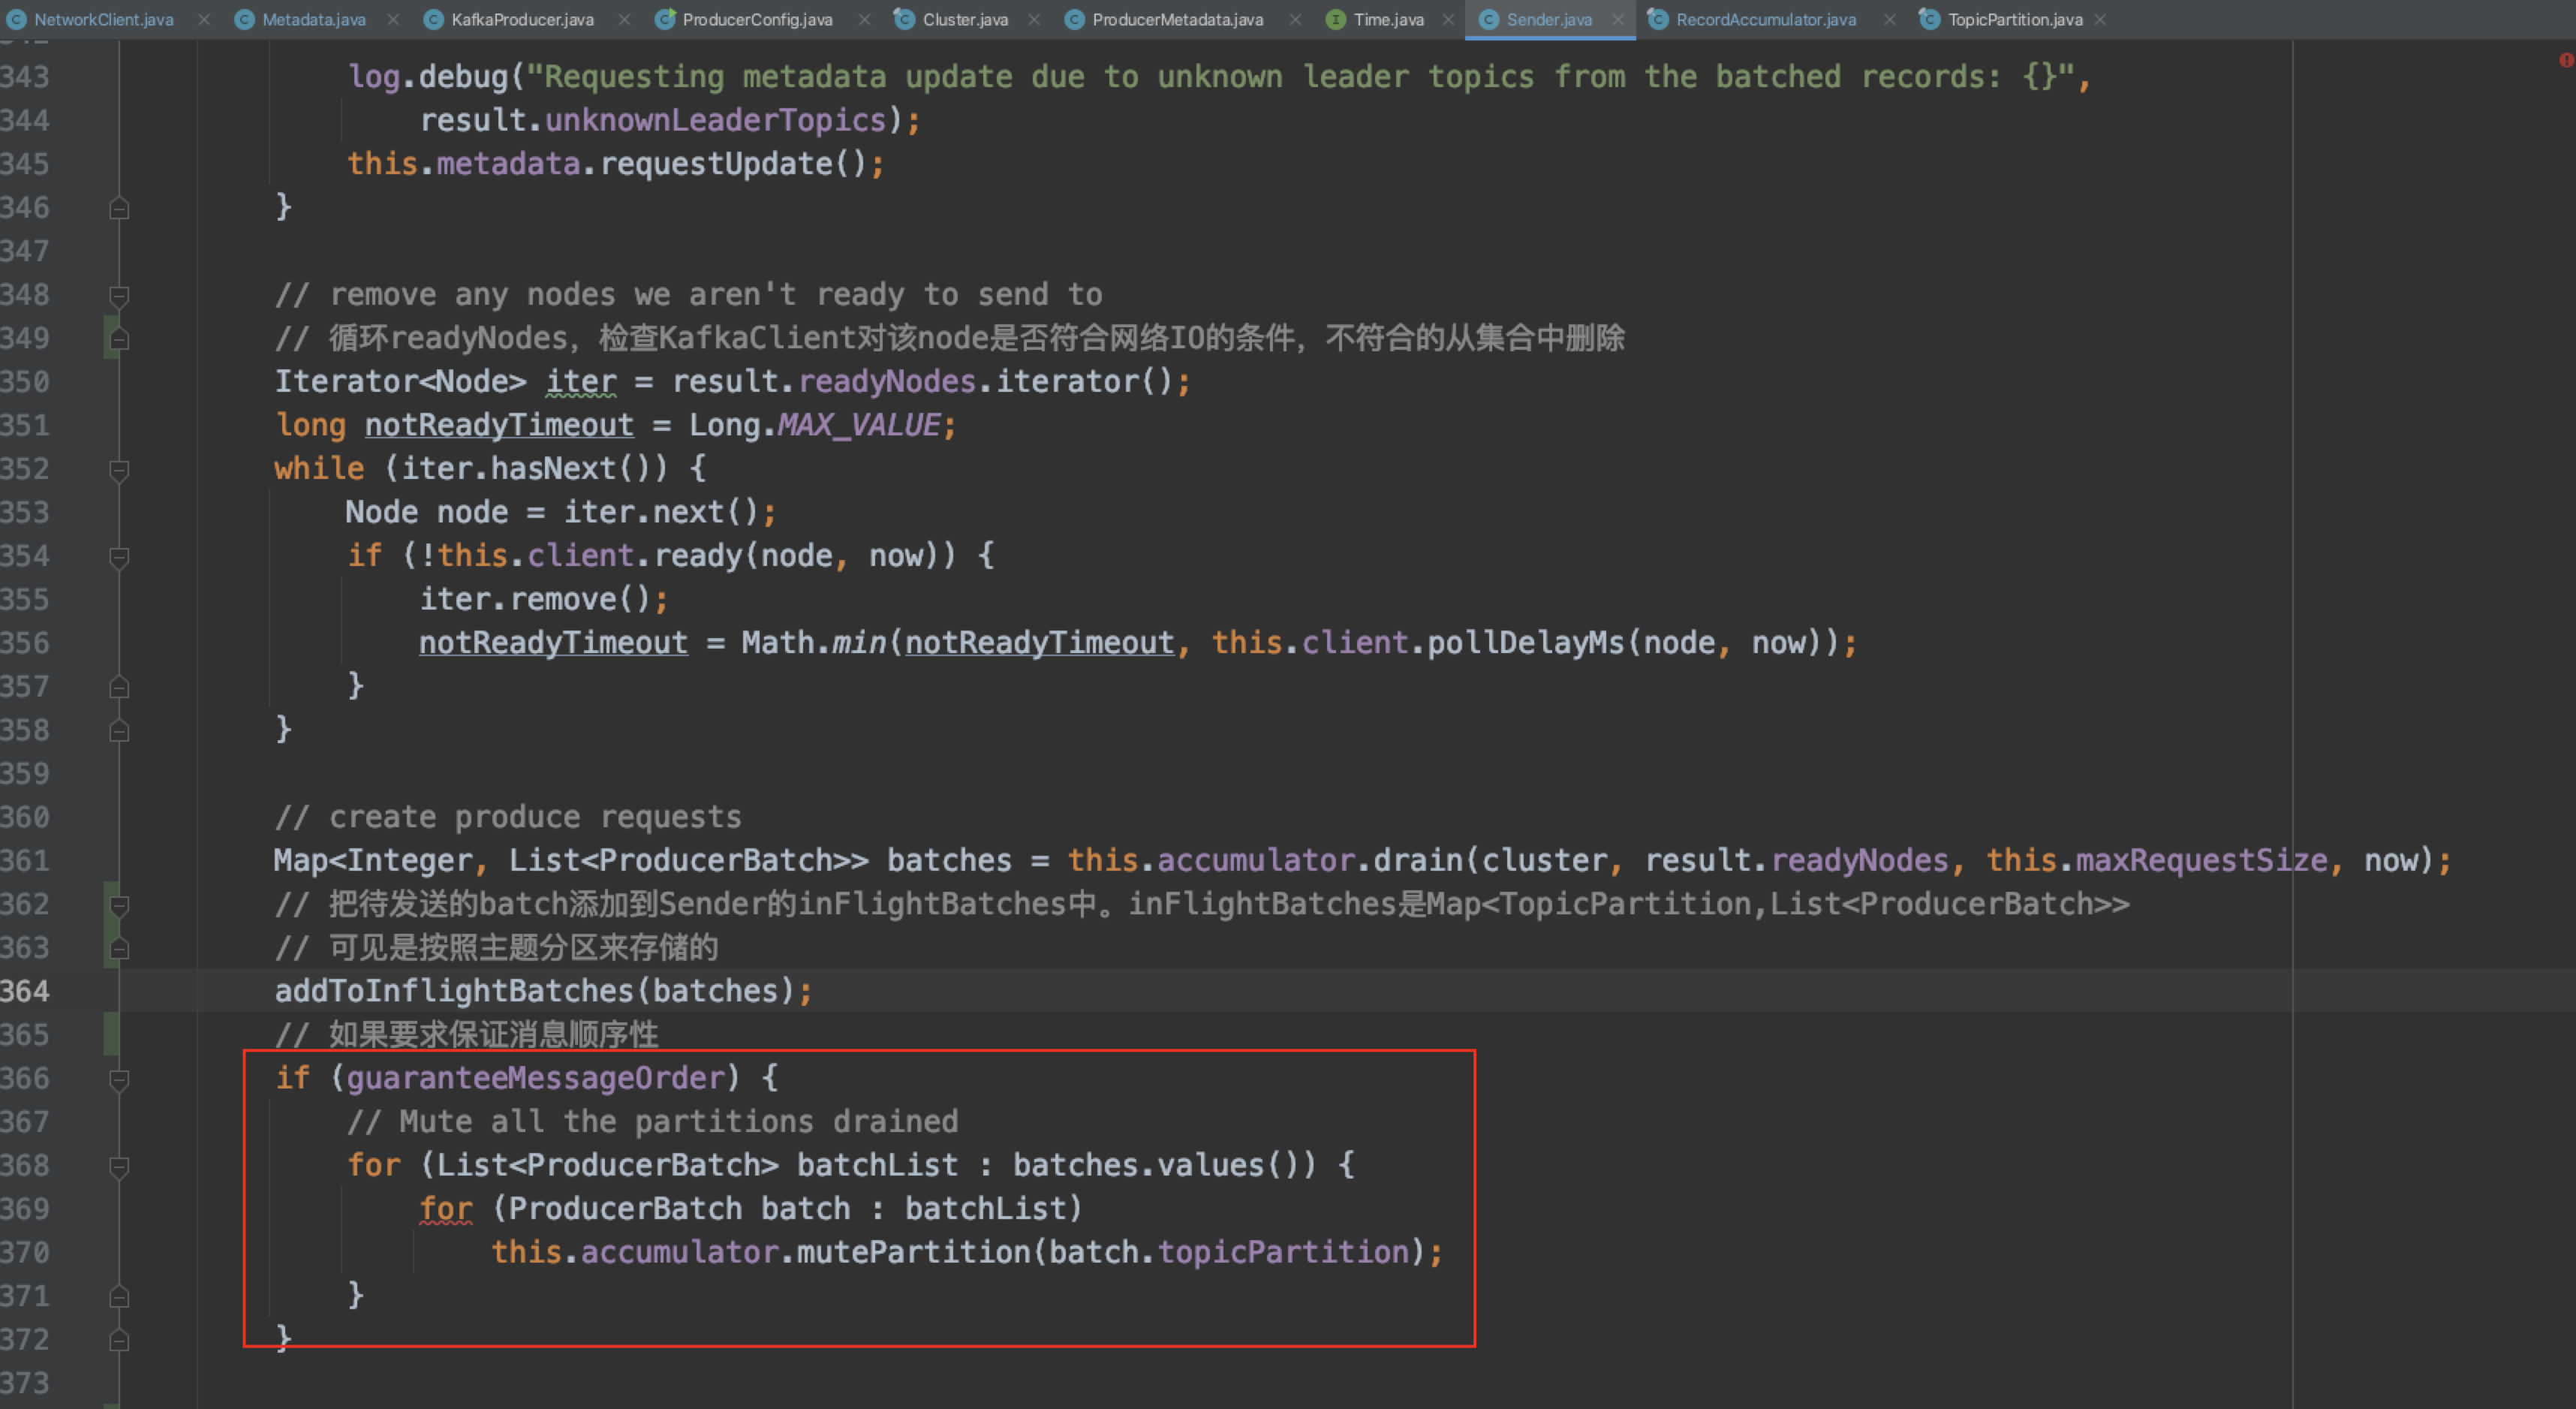
Task: Click the green change marker at line 365
Action: [x=111, y=1034]
